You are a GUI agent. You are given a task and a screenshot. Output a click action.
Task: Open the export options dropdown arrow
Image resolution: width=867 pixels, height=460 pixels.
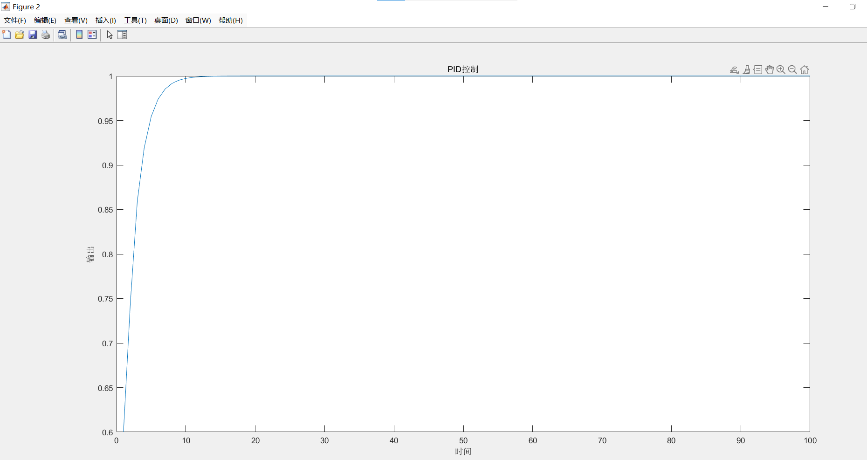[x=737, y=73]
